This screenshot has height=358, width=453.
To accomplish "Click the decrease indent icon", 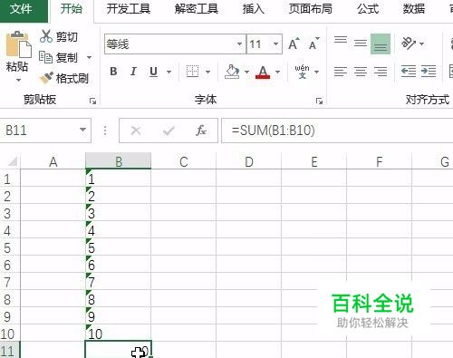I will pyautogui.click(x=409, y=72).
